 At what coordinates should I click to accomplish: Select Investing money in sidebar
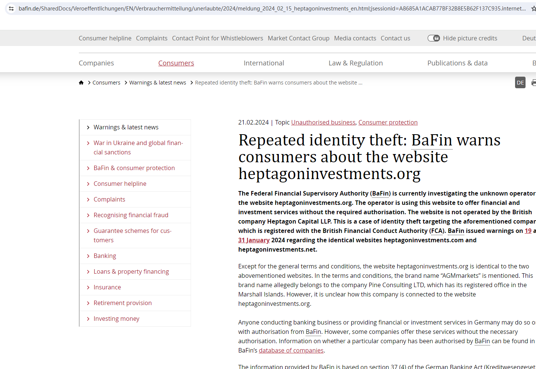[116, 319]
